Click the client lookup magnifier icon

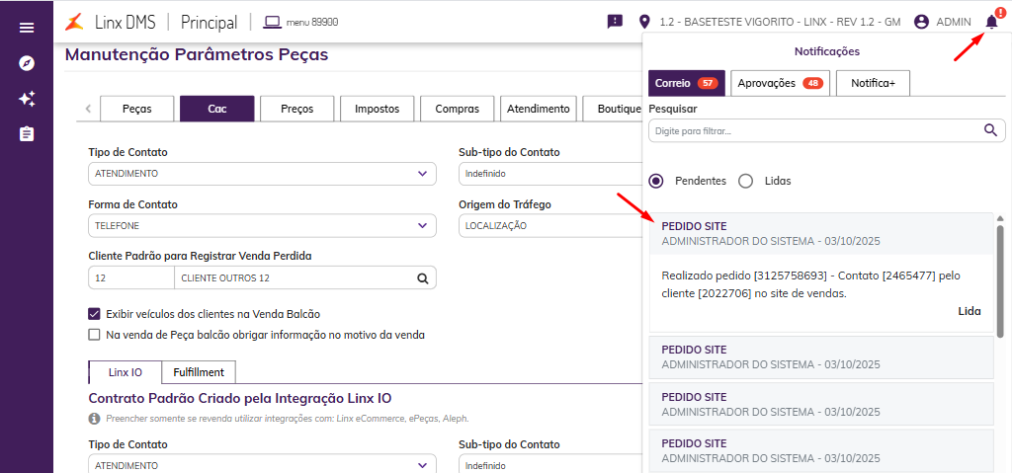coord(422,277)
